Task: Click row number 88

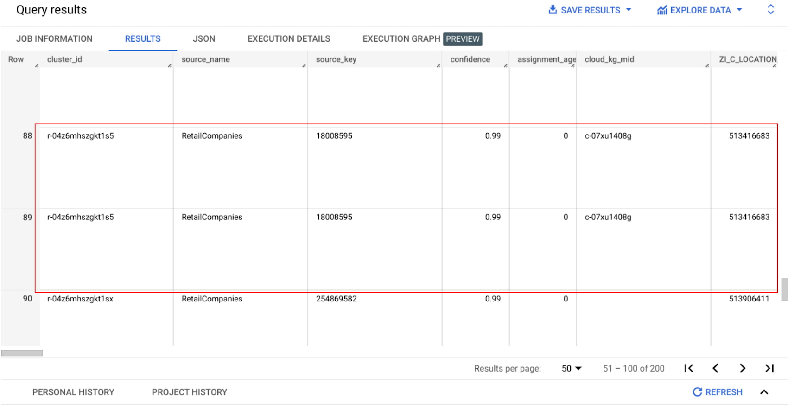Action: [27, 136]
